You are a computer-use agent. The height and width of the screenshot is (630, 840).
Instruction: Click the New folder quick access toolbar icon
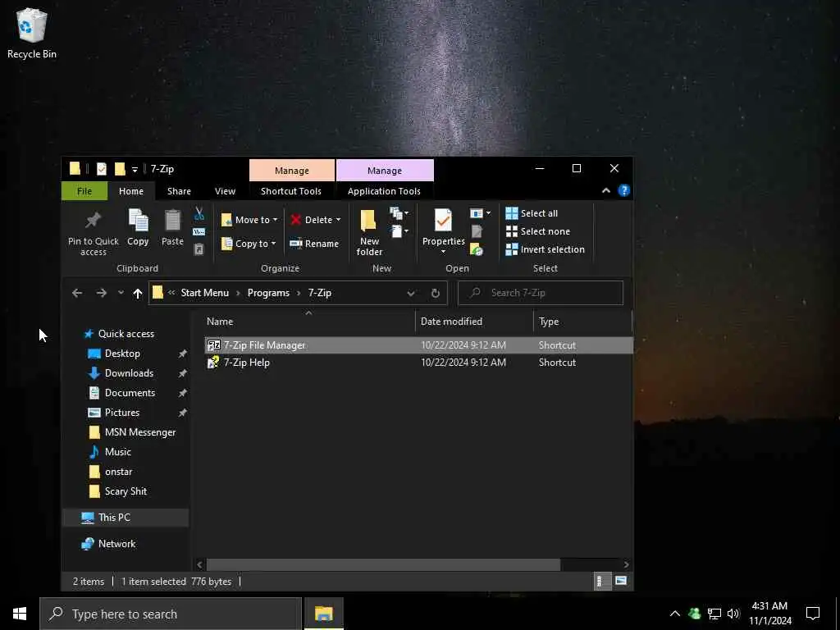tap(120, 169)
